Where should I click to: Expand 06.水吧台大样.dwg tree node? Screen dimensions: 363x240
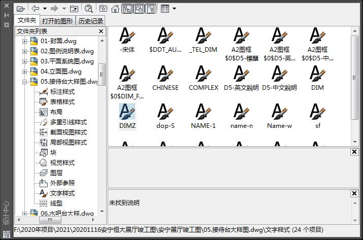24,214
